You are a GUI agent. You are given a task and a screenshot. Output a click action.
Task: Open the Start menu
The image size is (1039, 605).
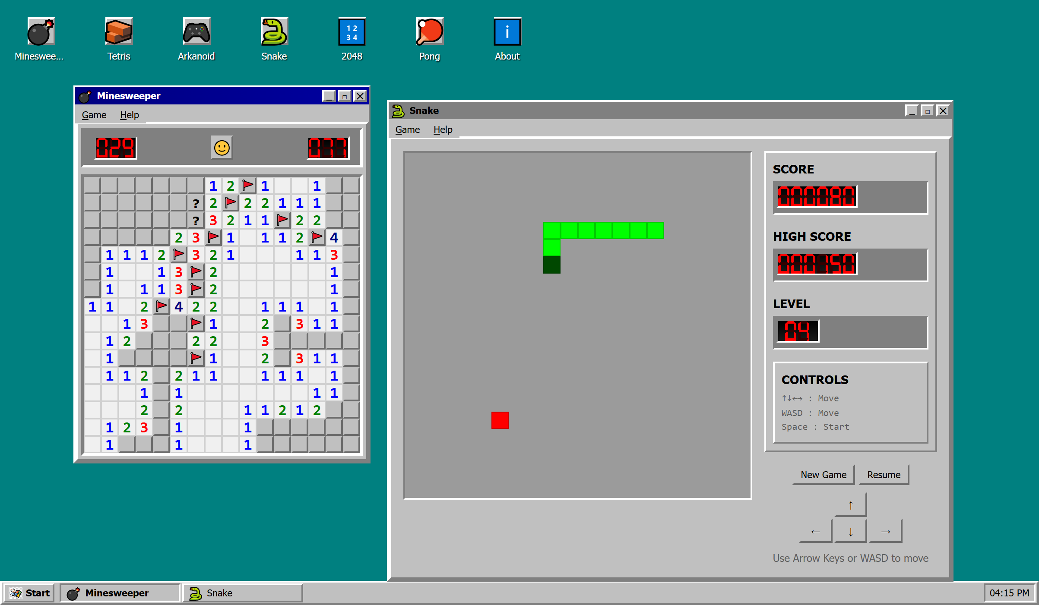click(29, 593)
